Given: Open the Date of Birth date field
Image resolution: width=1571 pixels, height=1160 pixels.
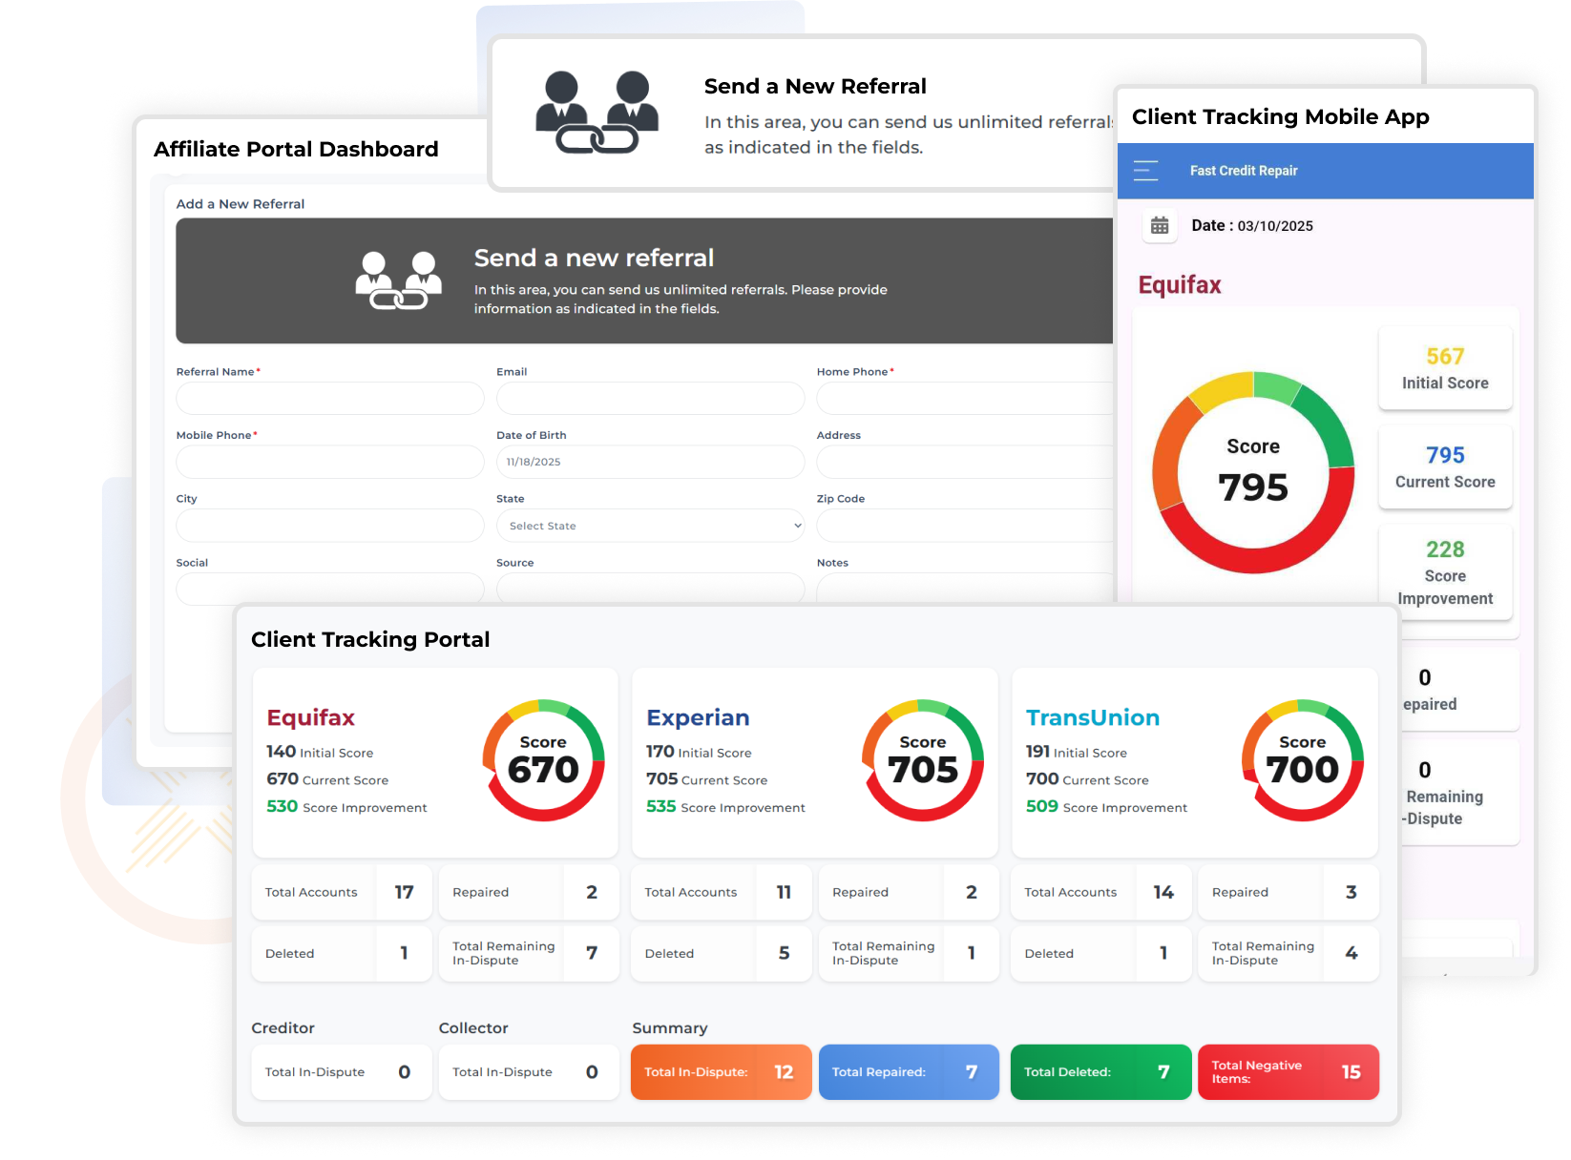Looking at the screenshot, I should point(650,462).
